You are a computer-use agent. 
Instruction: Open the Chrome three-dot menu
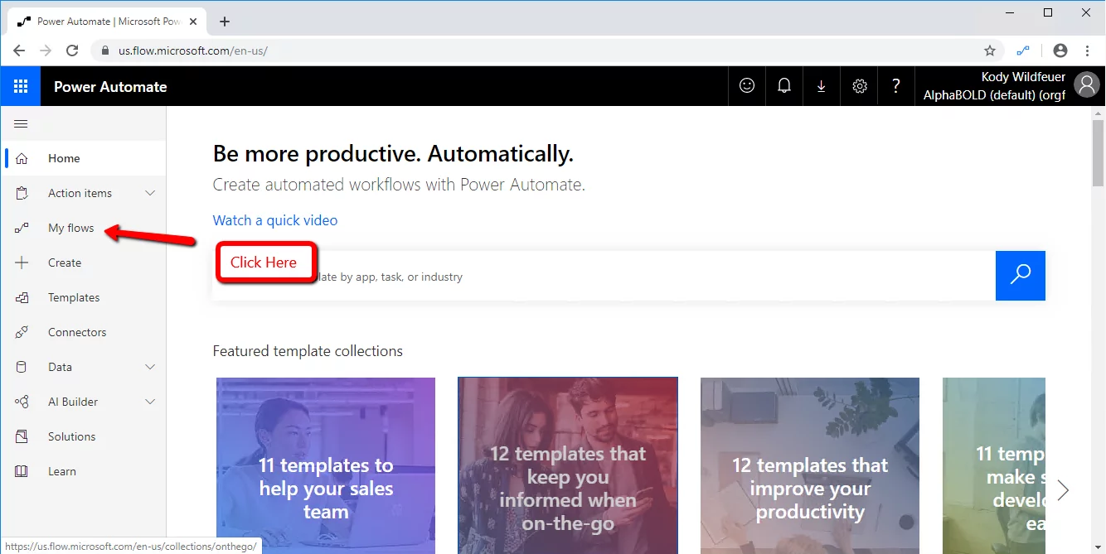[x=1087, y=51]
